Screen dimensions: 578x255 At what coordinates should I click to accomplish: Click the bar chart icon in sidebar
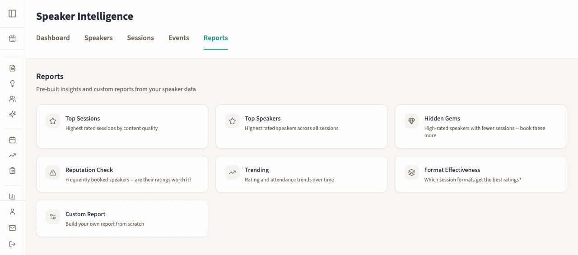coord(13,196)
